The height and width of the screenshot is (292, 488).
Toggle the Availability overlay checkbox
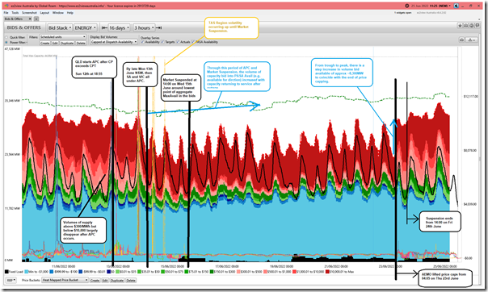143,42
